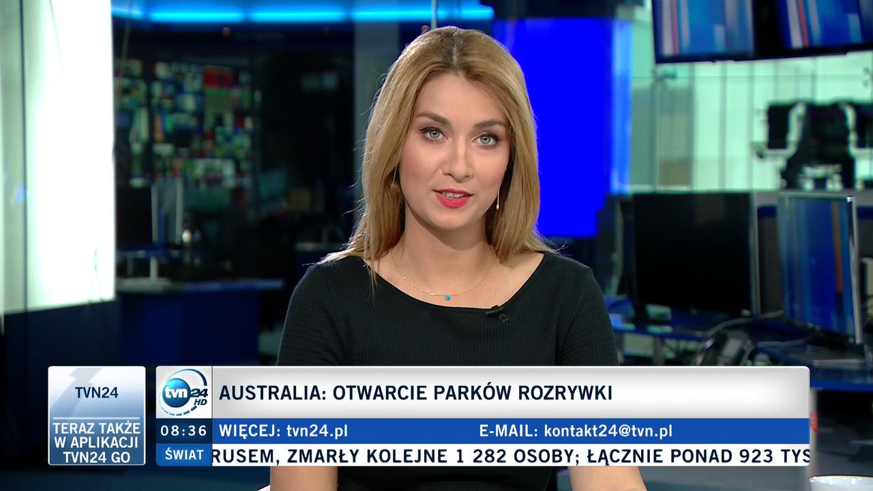Click the headline "AUSTRALIA: OTWARCIE PARKÓW ROZRYWKI"
This screenshot has height=491, width=873.
(x=415, y=393)
